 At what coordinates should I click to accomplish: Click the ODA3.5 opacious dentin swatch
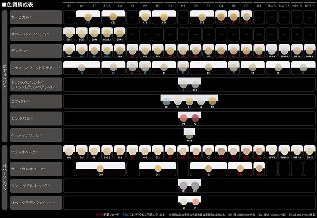click(107, 34)
